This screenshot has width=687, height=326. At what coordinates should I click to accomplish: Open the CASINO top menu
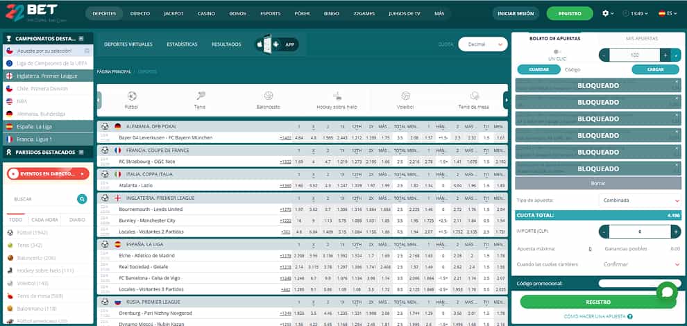click(x=206, y=14)
